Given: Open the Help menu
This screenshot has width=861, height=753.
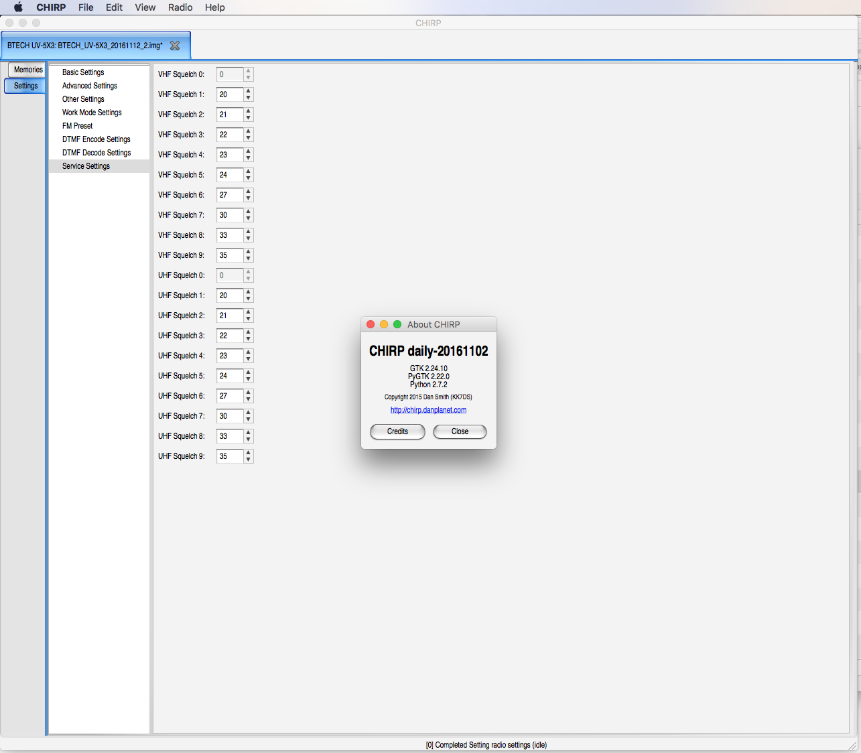Looking at the screenshot, I should click(215, 7).
